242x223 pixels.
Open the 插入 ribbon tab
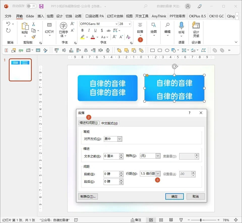tap(41, 16)
